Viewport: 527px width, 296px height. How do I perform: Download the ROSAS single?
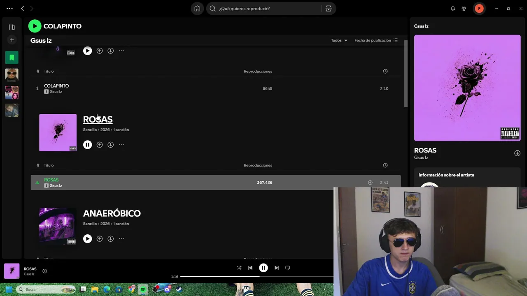110,145
